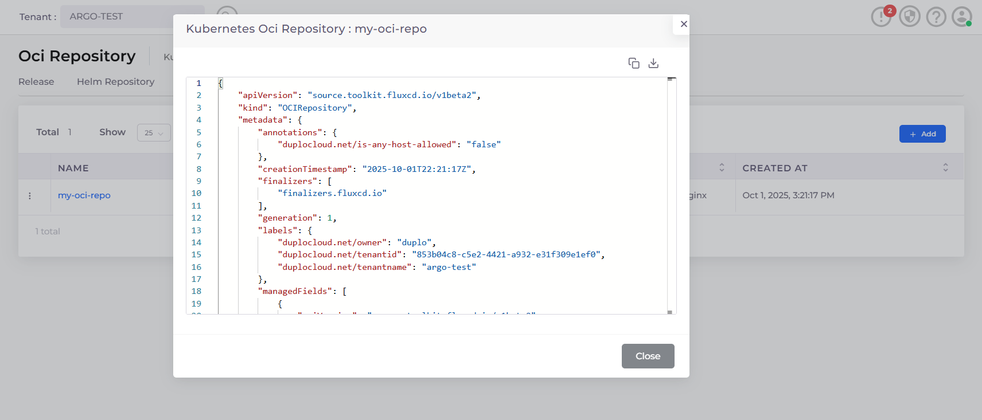Viewport: 982px width, 420px height.
Task: Open the my-oci-repo link
Action: point(84,195)
